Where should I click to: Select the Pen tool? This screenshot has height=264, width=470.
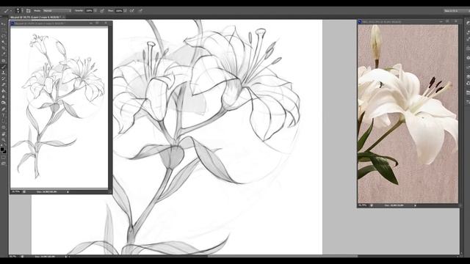click(3, 109)
